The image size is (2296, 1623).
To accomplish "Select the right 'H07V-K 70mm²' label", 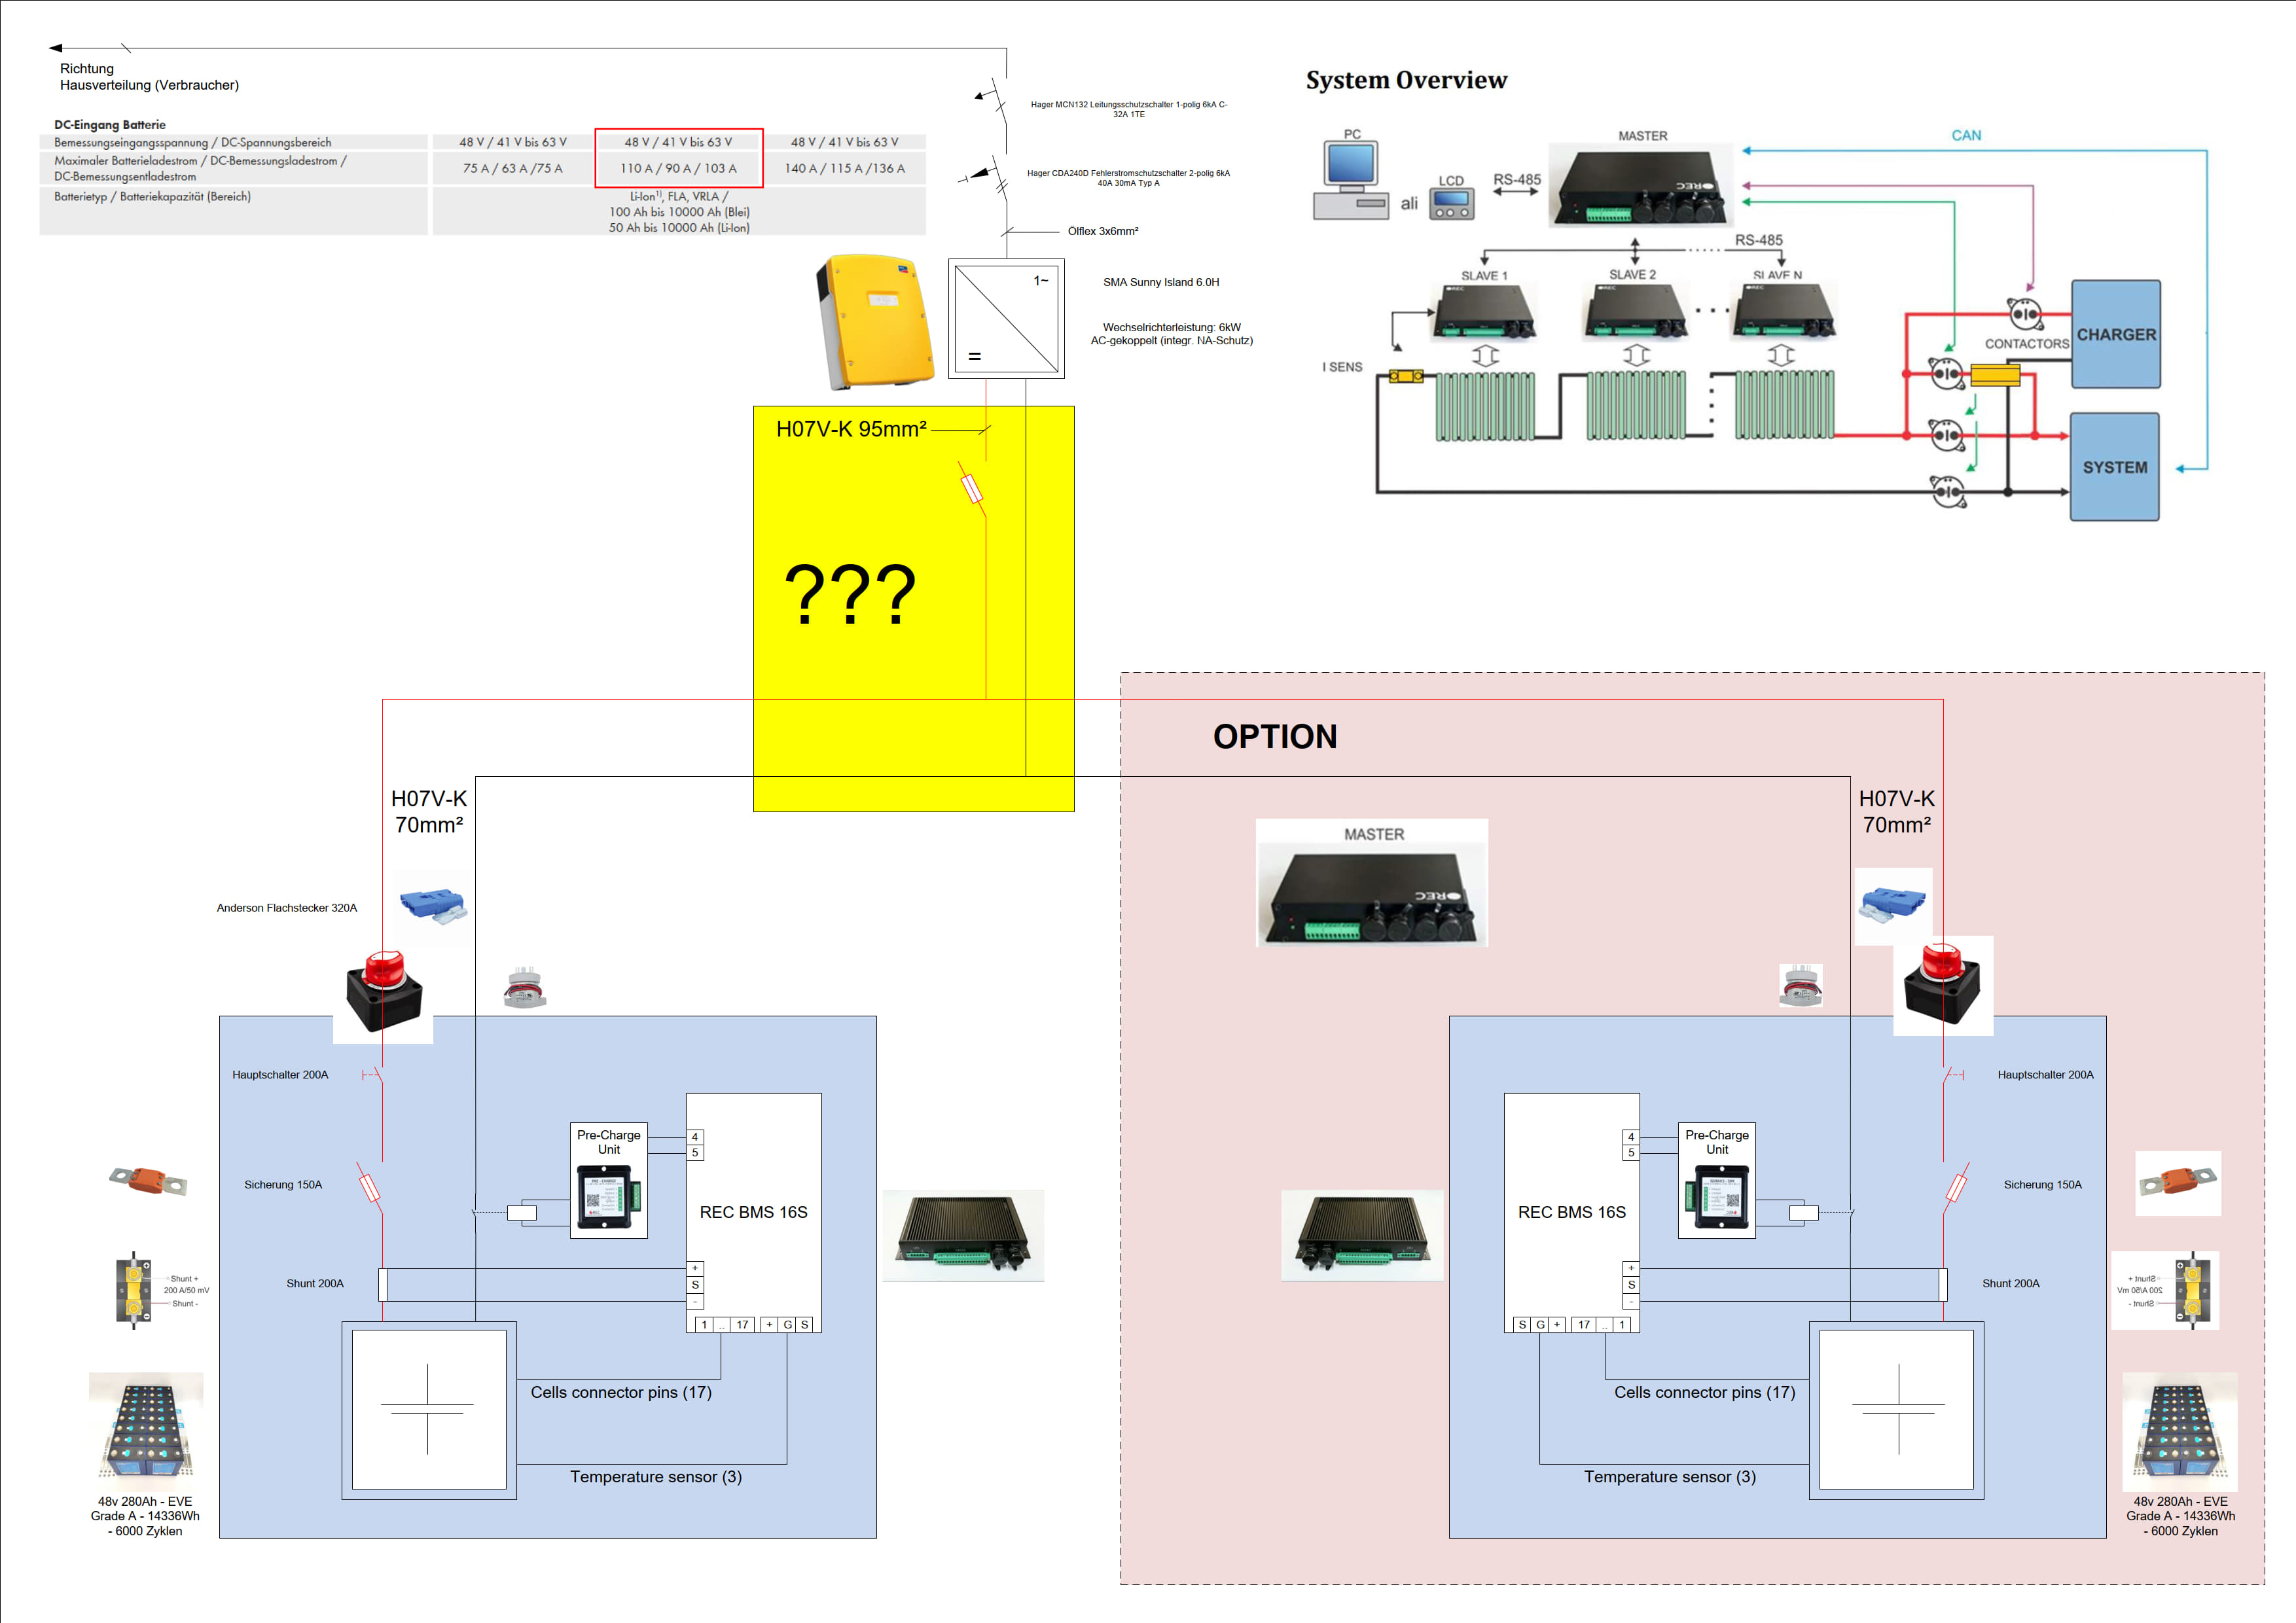I will [1896, 812].
